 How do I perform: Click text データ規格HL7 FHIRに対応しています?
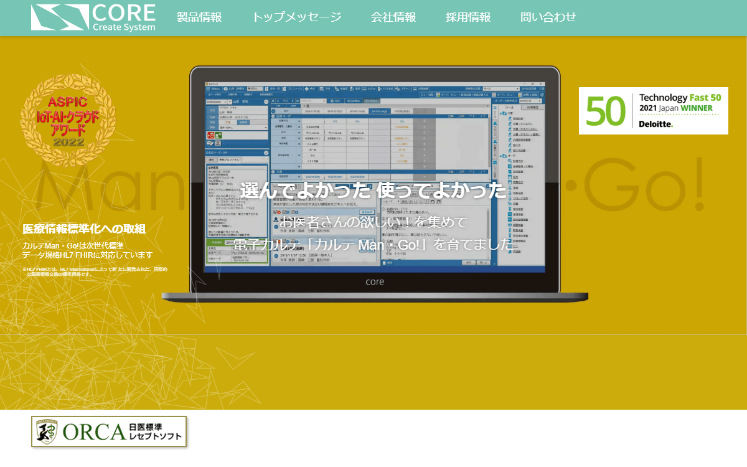[87, 255]
